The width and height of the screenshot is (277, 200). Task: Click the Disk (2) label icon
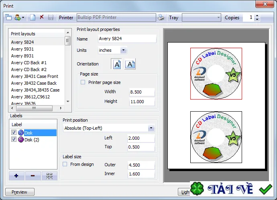click(x=21, y=140)
